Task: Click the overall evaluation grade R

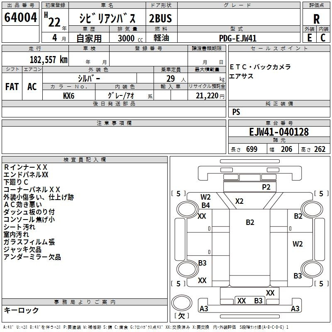Action: pyautogui.click(x=316, y=19)
